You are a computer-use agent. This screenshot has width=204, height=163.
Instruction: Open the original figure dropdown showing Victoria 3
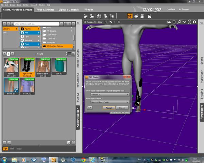pos(110,94)
